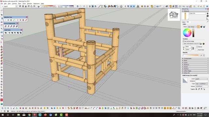Open the Draw menu
209x117 pixels.
20,4
